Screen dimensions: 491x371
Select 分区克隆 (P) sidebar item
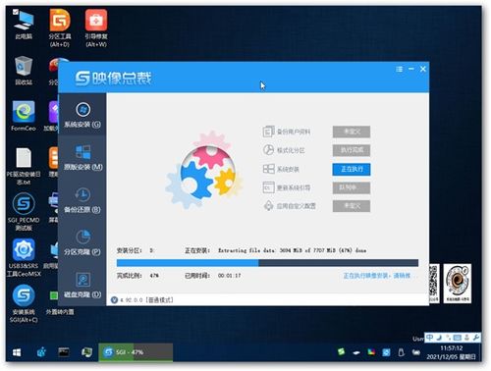pyautogui.click(x=82, y=242)
